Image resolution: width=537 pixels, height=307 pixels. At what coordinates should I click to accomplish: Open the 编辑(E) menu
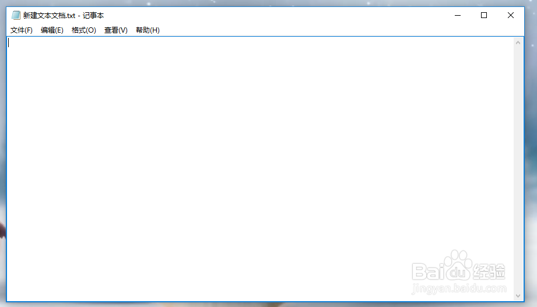52,30
